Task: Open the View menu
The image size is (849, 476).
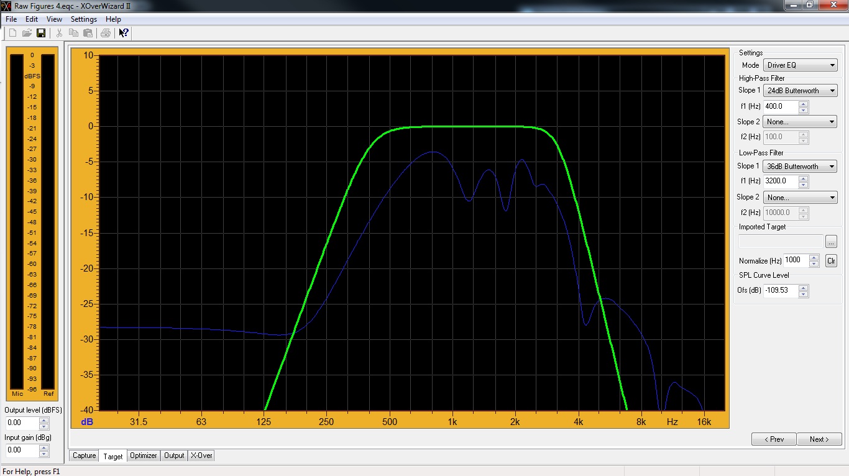Action: (54, 19)
